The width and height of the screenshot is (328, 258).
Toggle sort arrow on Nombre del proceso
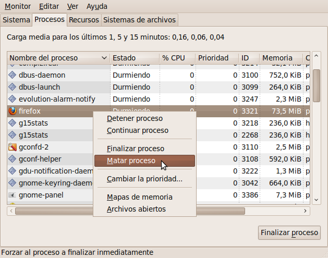(x=104, y=58)
